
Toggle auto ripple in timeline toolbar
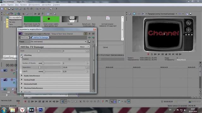[119, 101]
